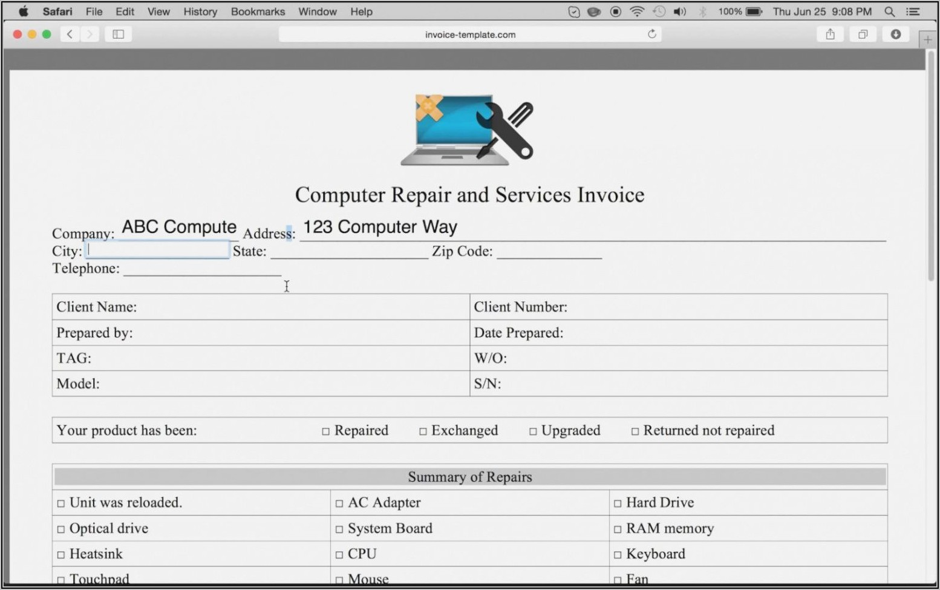Viewport: 940px width, 590px height.
Task: Open the Apple menu
Action: pos(23,11)
